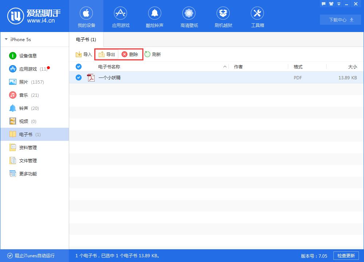Image resolution: width=364 pixels, height=262 pixels.
Task: Switch to the 电子书 (1) tab
Action: pyautogui.click(x=86, y=39)
